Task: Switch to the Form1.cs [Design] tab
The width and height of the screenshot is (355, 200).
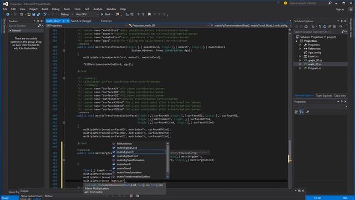Action: 81,21
